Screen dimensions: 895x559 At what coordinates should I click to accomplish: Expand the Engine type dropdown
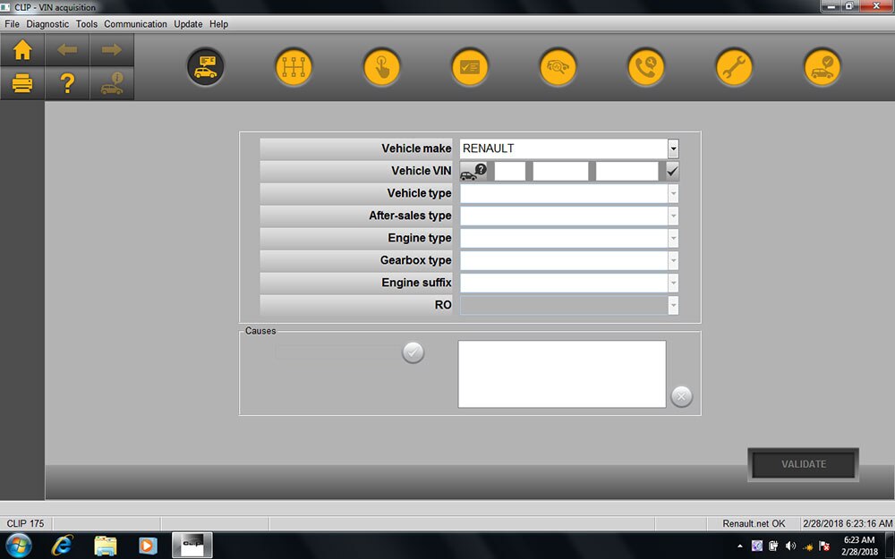click(673, 238)
